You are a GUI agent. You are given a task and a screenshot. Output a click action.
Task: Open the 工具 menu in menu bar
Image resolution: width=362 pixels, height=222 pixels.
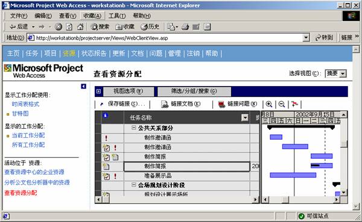coord(117,16)
